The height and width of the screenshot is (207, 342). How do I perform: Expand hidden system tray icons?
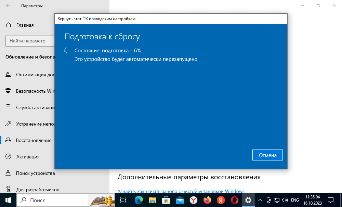[x=260, y=200]
